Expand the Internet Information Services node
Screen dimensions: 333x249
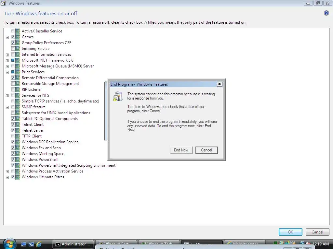tap(7, 55)
